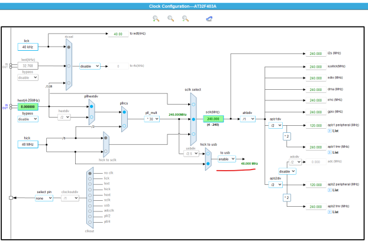This screenshot has width=368, height=241.
Task: Click the third magnifier icon in toolbar
Action: (186, 18)
